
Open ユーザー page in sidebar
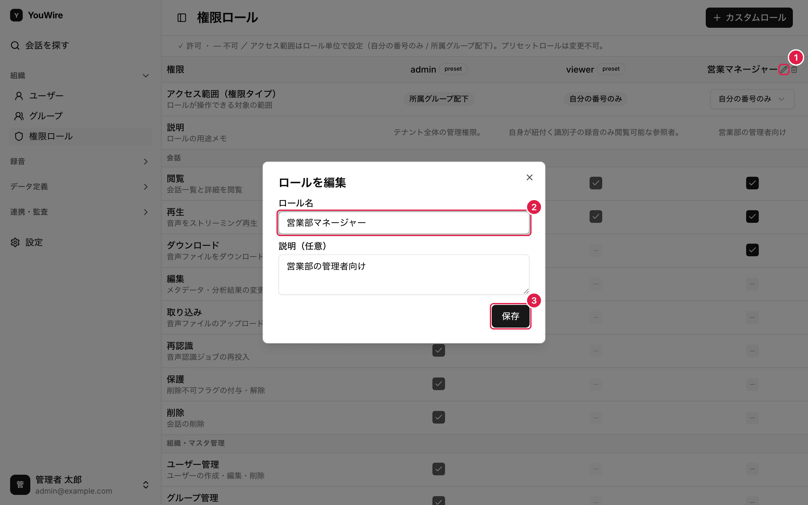click(x=80, y=96)
